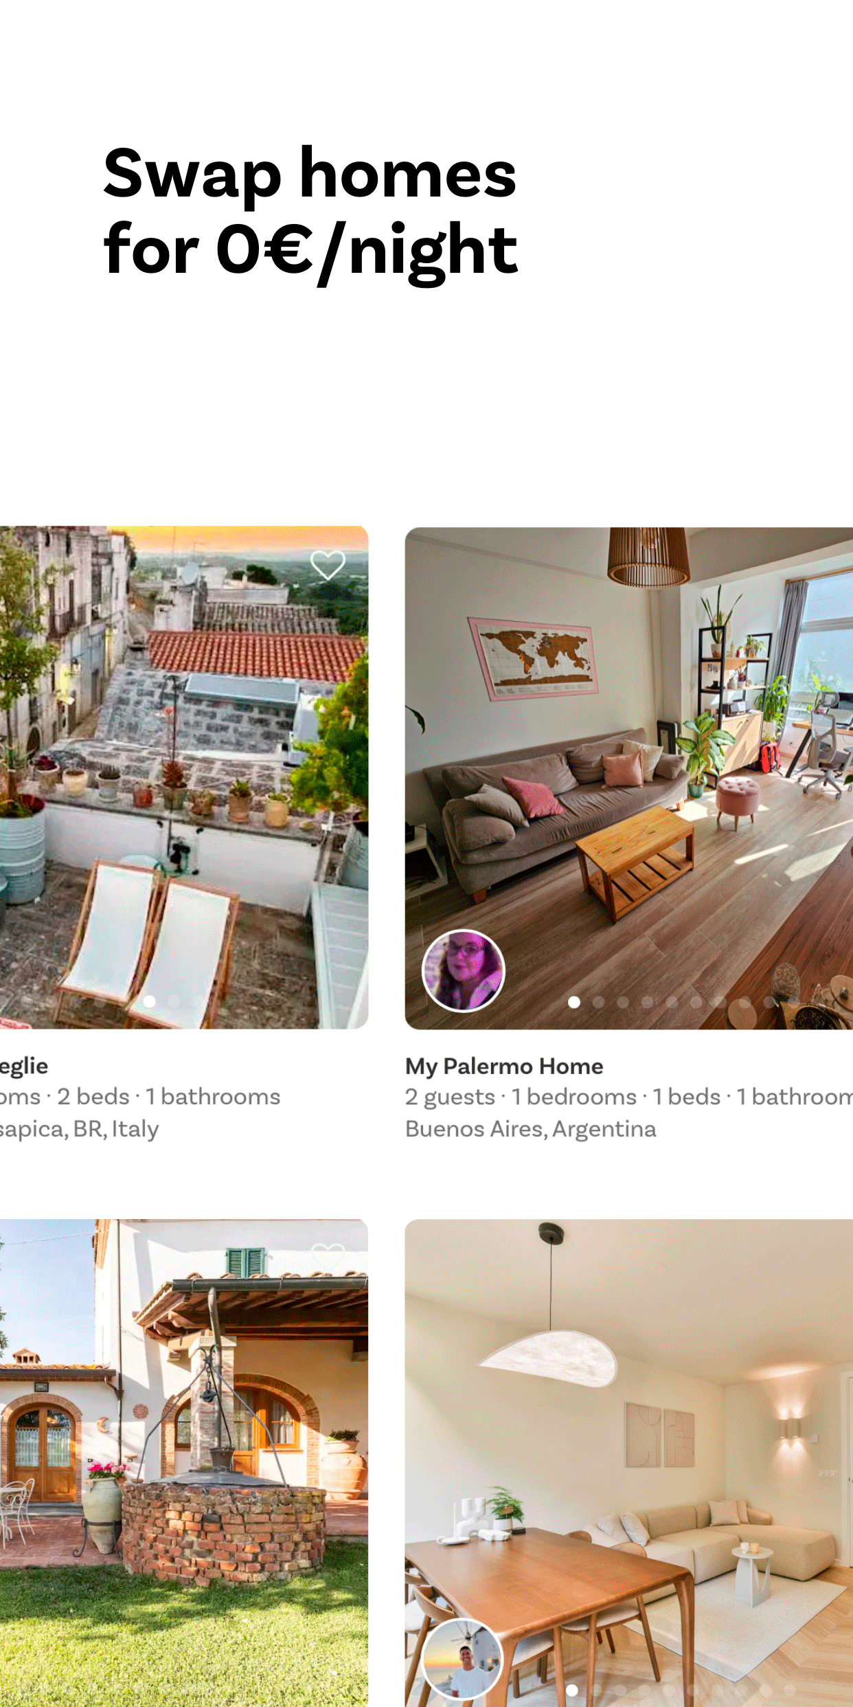Viewport: 853px width, 1707px height.
Task: Open the Italian listing title ending in 'eglie'
Action: pyautogui.click(x=24, y=1066)
